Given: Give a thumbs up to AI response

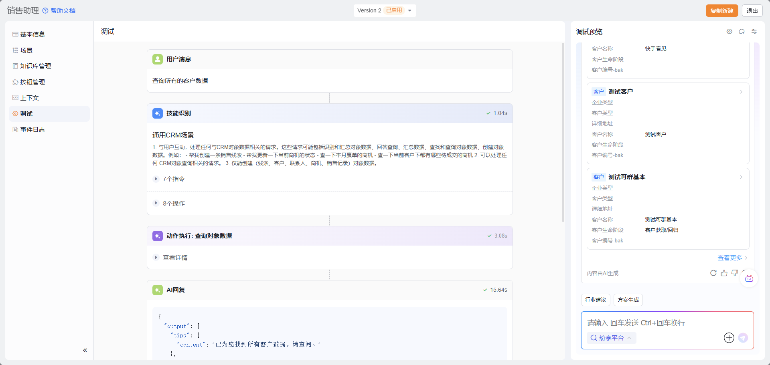Looking at the screenshot, I should click(724, 273).
